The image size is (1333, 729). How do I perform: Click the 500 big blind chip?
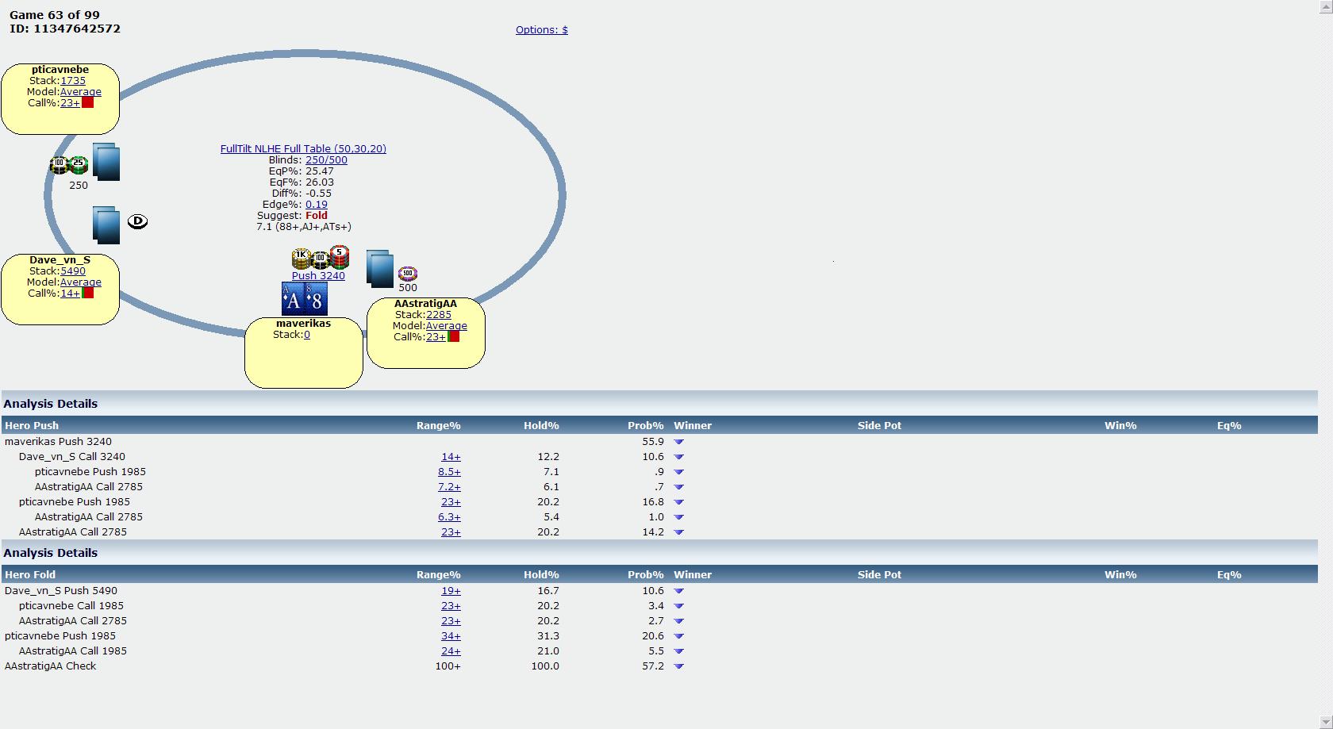[x=407, y=274]
